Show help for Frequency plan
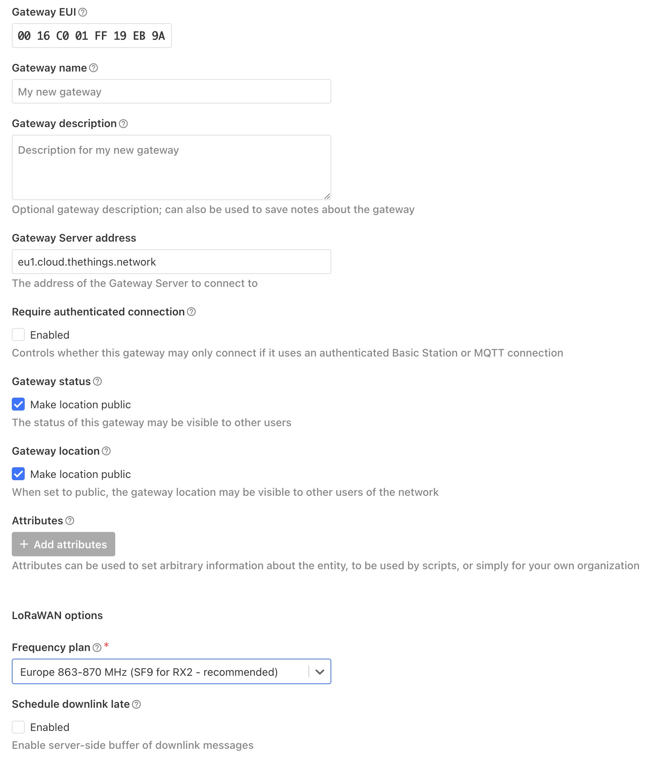Viewport: 658px width, 761px height. [x=97, y=648]
